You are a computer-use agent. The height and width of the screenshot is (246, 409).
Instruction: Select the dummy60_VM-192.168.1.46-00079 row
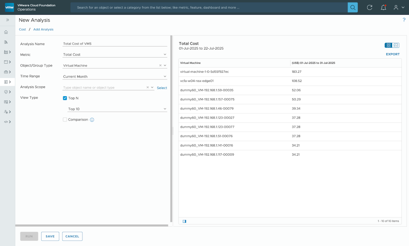click(290, 109)
